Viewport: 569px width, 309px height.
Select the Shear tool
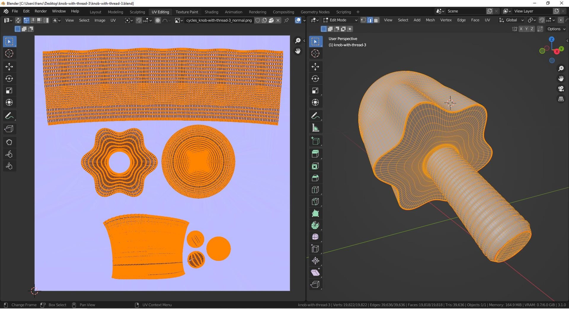tap(315, 273)
